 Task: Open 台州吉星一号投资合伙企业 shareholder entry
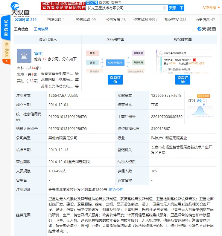(177, 60)
